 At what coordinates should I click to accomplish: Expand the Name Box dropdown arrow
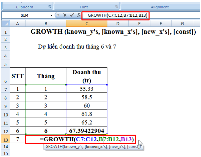click(x=51, y=15)
